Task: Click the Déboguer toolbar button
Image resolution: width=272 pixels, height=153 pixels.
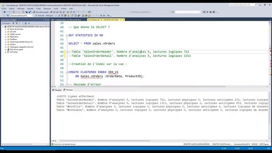Action: (50, 16)
